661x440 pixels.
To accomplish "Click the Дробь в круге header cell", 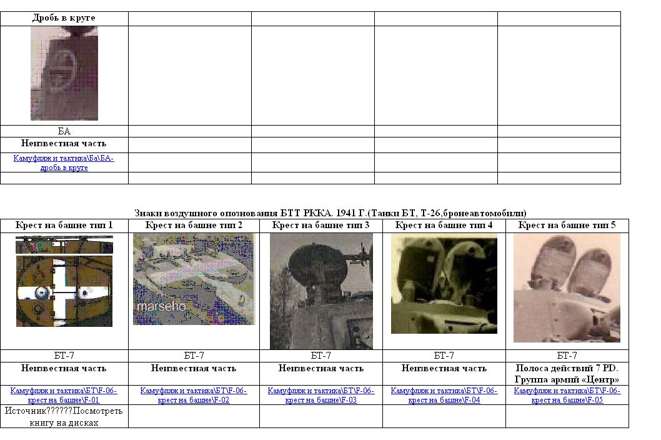I will coord(64,18).
